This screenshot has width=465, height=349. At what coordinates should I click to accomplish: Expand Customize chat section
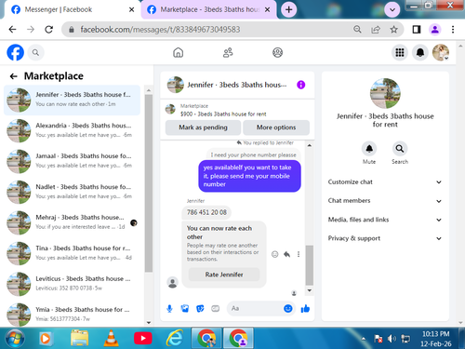click(x=384, y=182)
